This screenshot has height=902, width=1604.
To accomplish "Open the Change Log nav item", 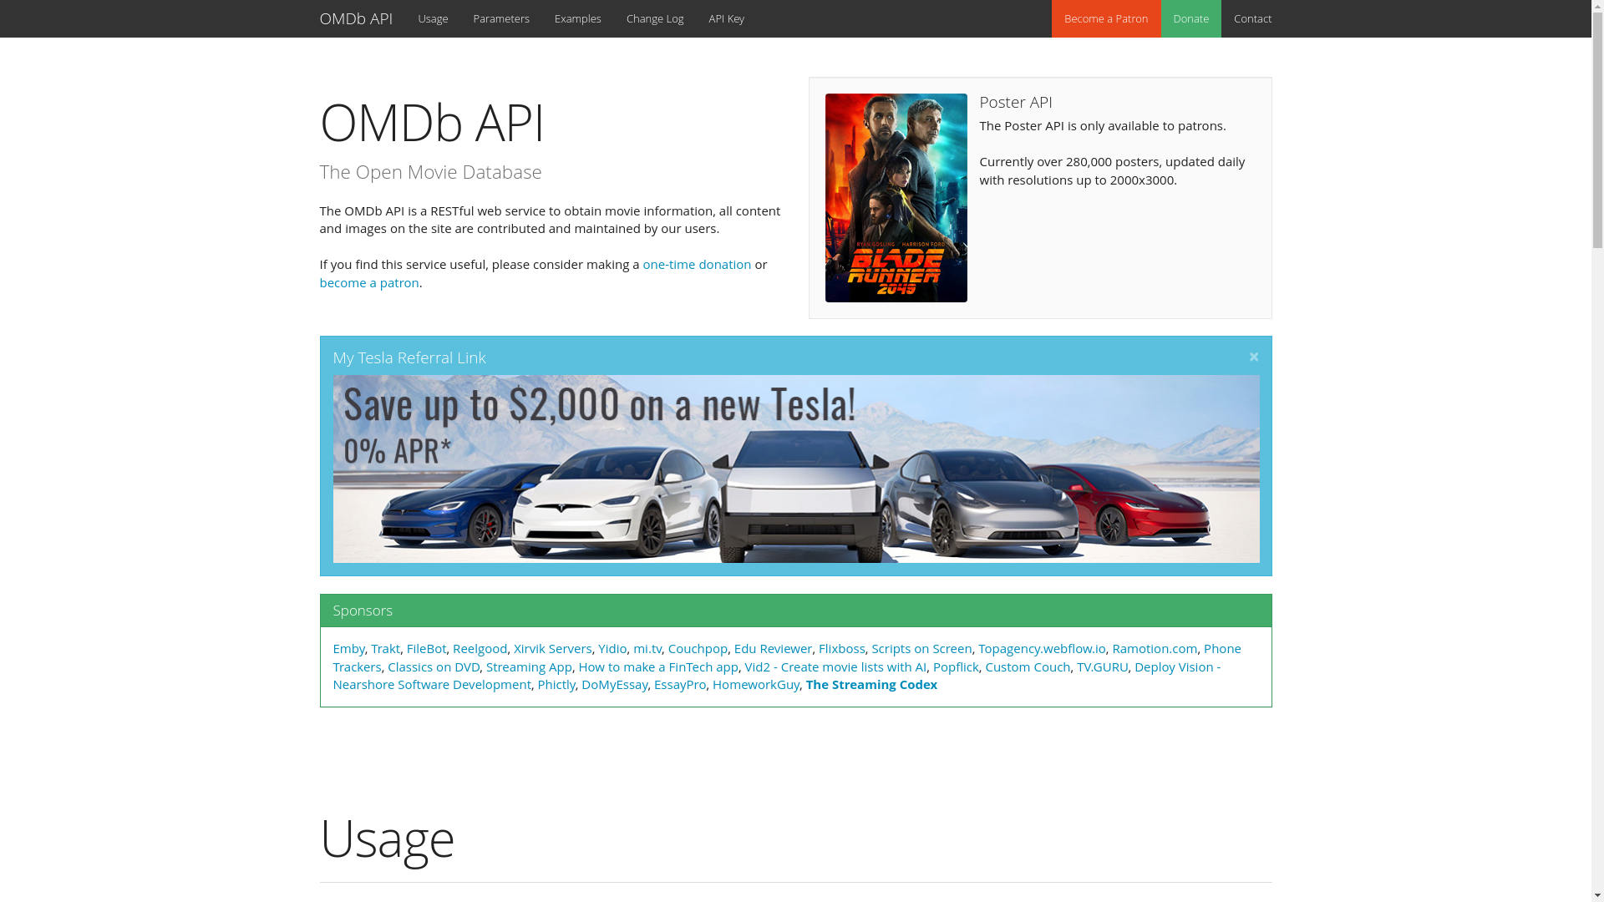I will click(x=655, y=18).
